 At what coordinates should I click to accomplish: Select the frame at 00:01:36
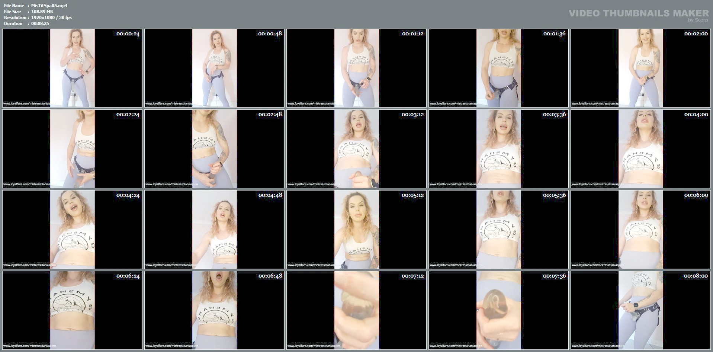click(499, 68)
